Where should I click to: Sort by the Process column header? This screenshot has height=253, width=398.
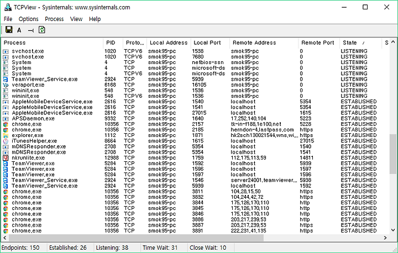[53, 43]
